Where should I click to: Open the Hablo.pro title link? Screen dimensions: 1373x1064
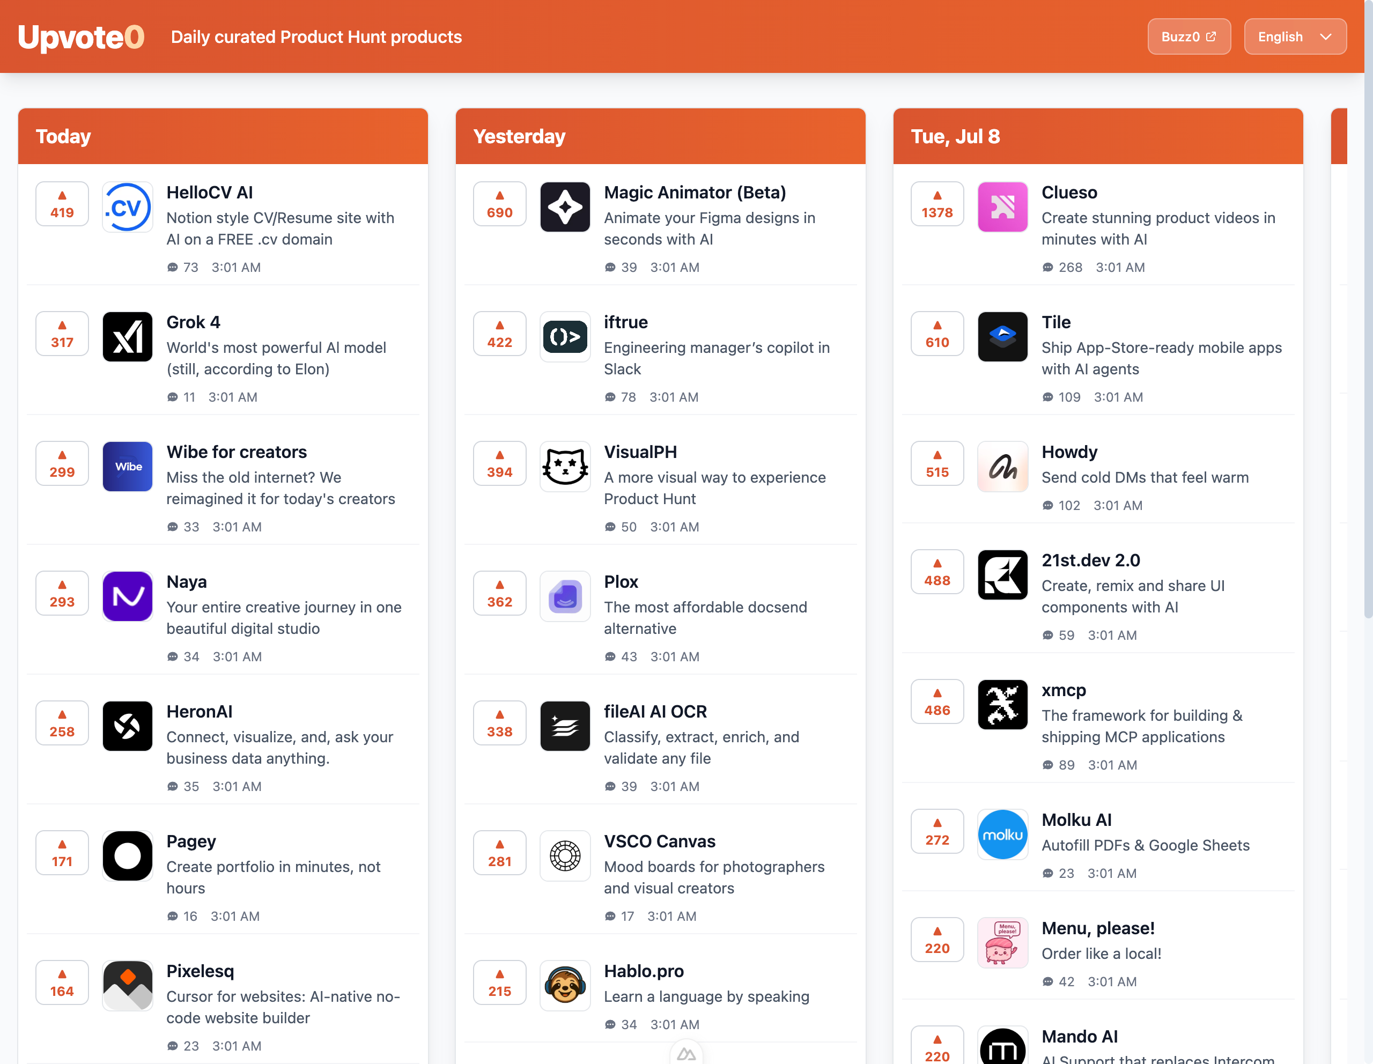pyautogui.click(x=643, y=971)
